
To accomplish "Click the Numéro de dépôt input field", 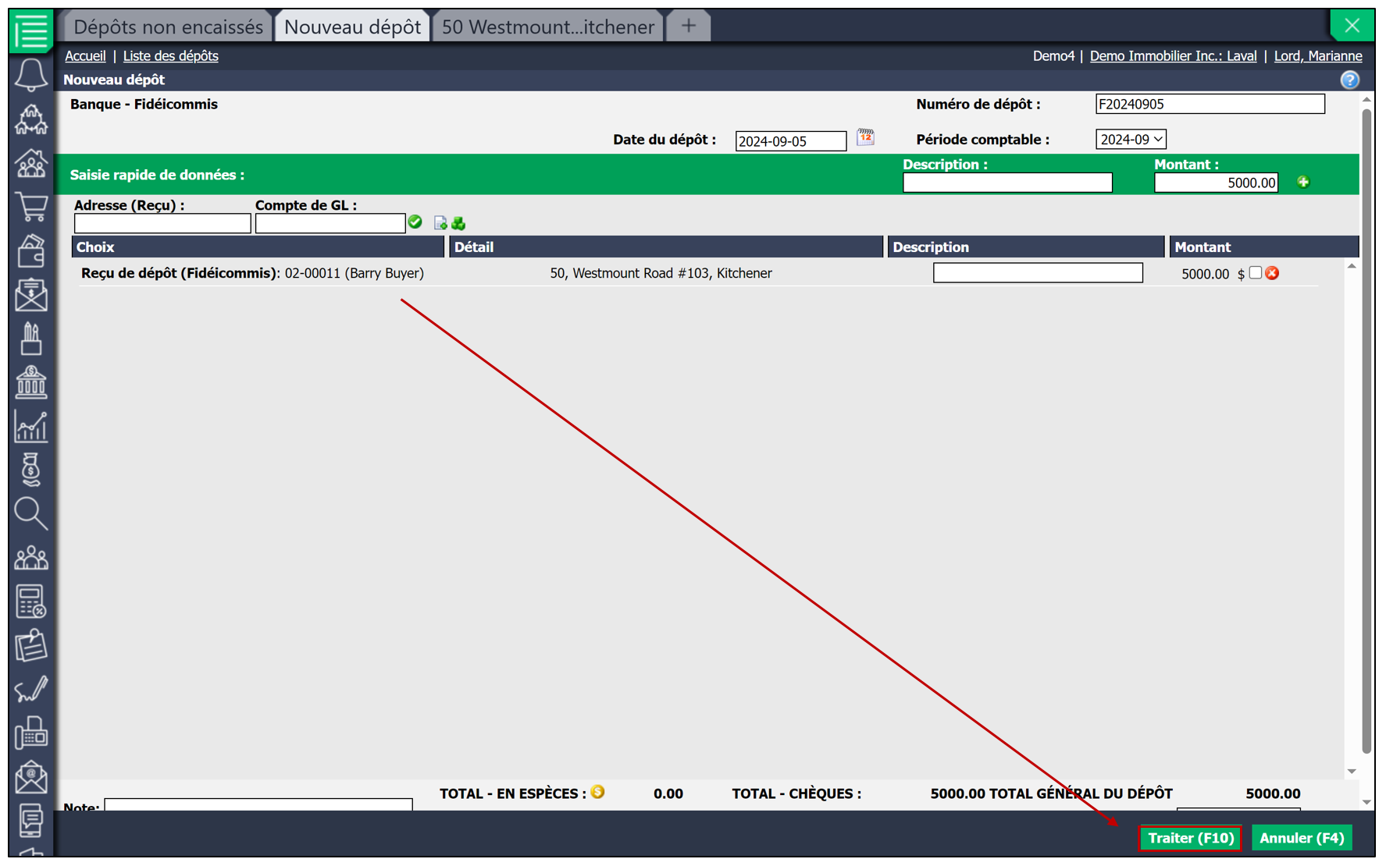I will point(1210,104).
